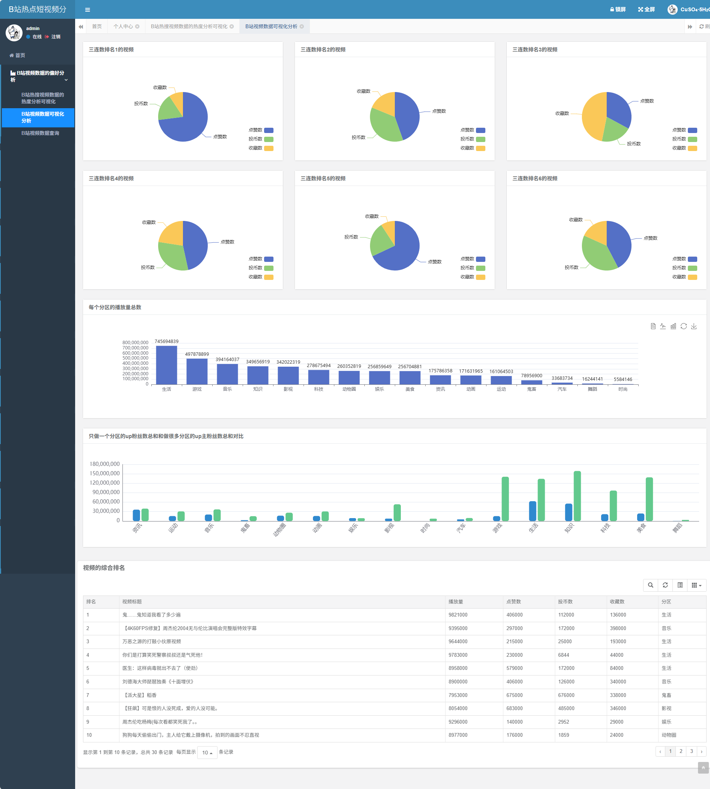Toggle 投币数 legend in the rank 2 pie chart

(480, 139)
